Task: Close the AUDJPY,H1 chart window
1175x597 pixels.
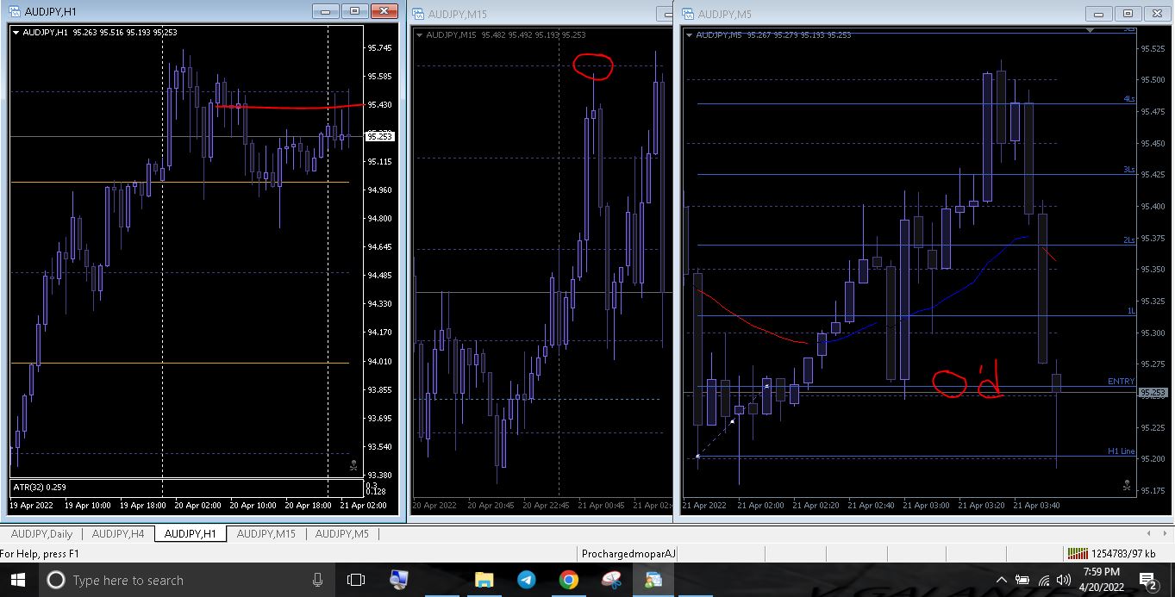Action: click(x=383, y=11)
